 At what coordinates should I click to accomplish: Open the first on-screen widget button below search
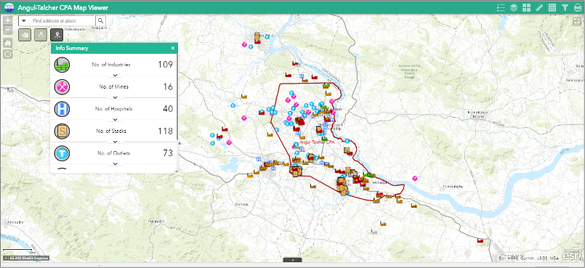(x=25, y=35)
